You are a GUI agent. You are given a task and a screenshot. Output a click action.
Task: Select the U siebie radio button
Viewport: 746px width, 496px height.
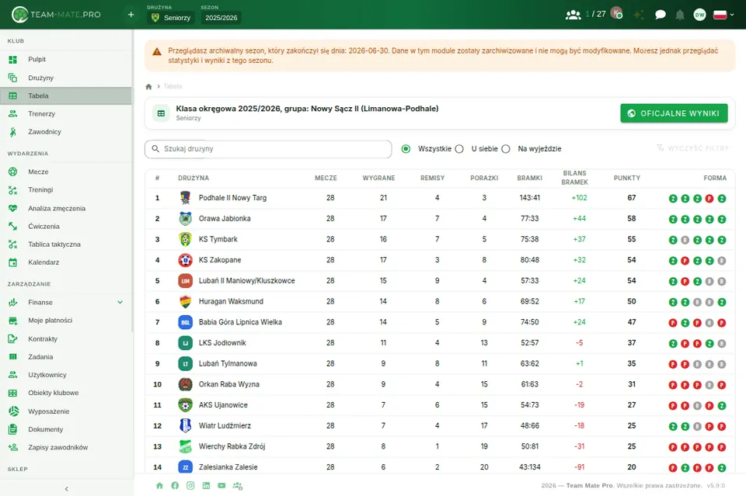click(x=459, y=149)
